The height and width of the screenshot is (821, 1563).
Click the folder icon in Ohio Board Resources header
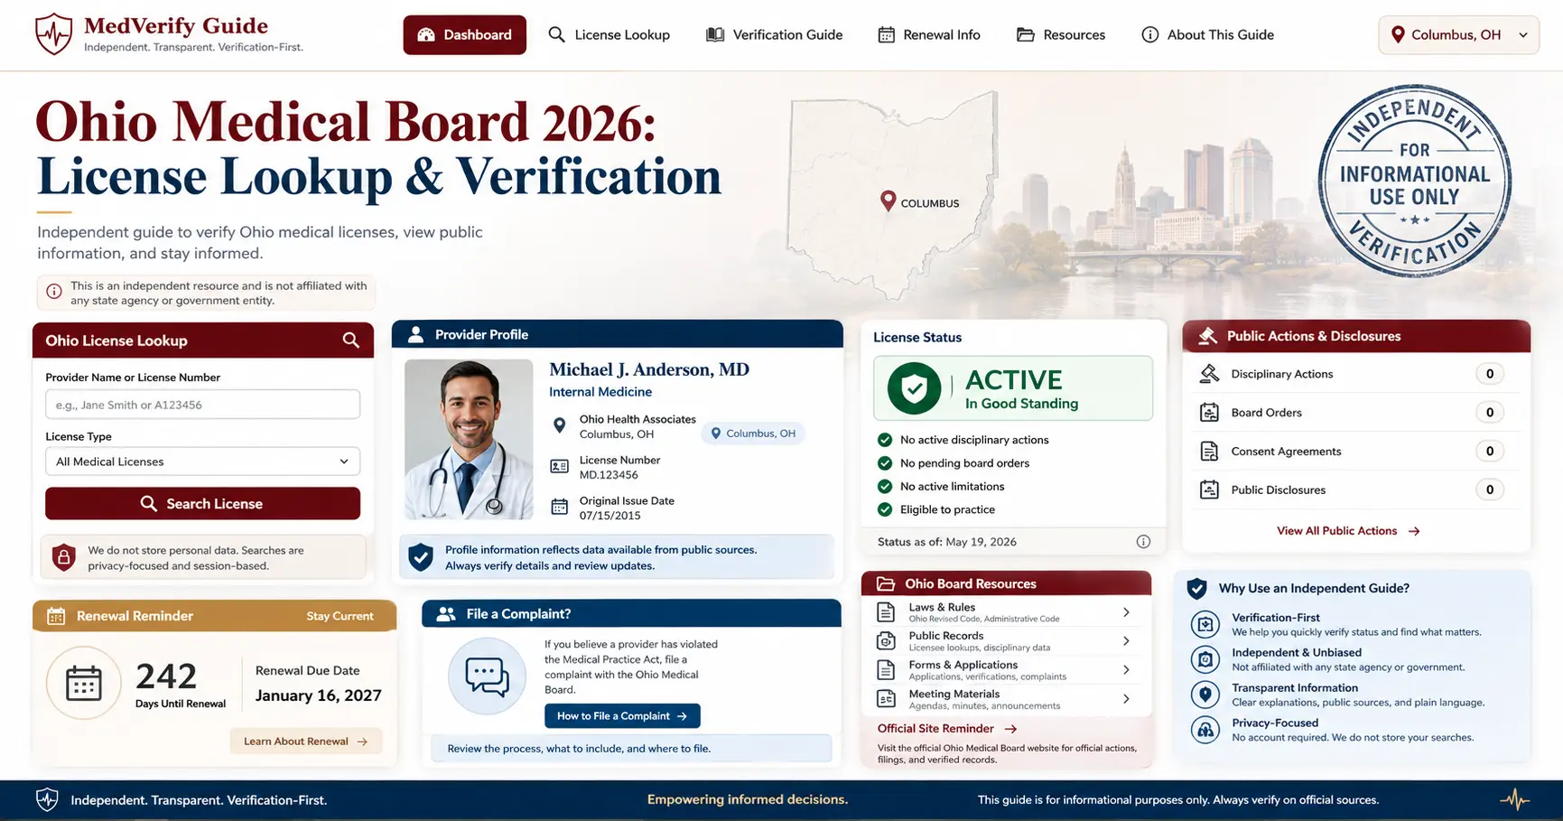[886, 584]
